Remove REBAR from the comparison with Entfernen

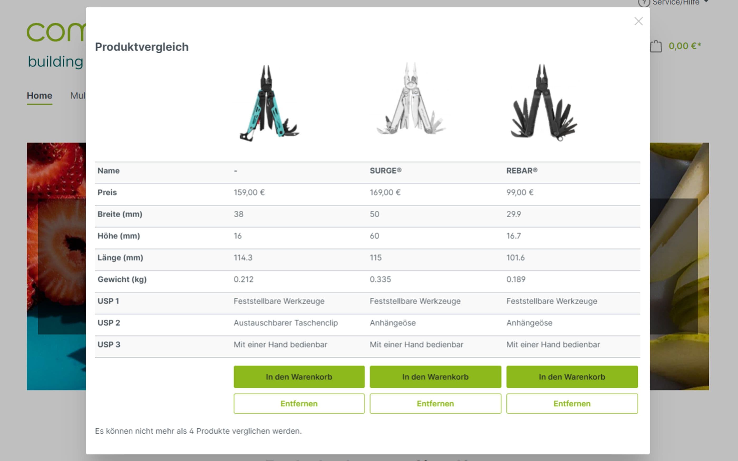point(572,403)
